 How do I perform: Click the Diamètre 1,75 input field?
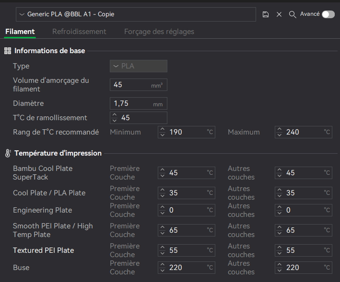139,103
